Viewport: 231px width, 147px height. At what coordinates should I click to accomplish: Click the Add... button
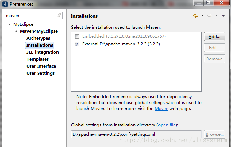tap(215, 36)
